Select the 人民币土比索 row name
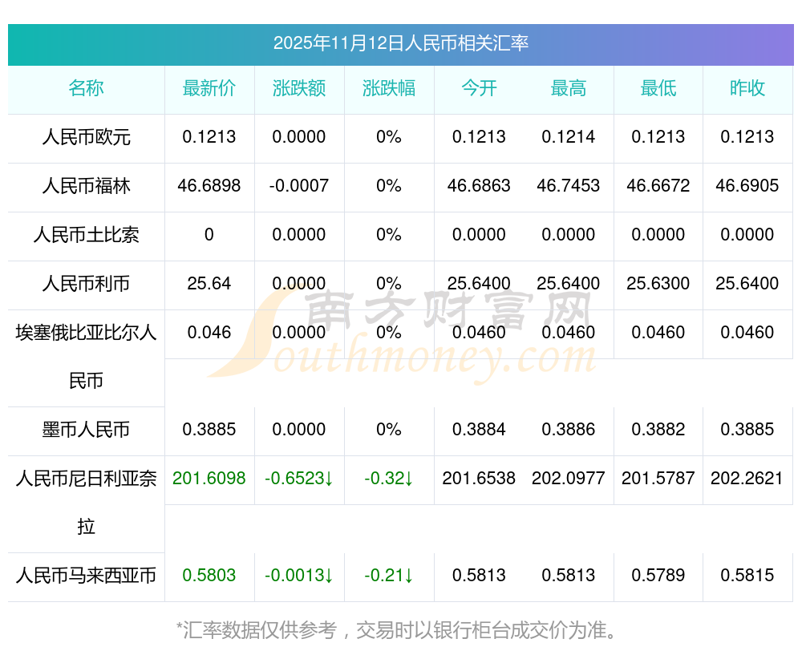Screen dimensions: 802x655 [x=86, y=235]
